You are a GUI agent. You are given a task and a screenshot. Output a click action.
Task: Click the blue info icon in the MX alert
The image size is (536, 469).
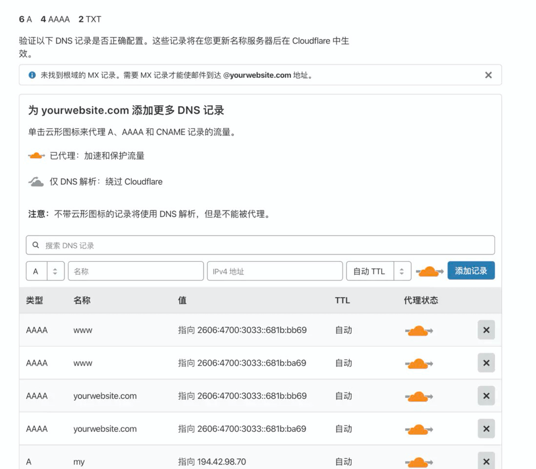click(x=32, y=75)
